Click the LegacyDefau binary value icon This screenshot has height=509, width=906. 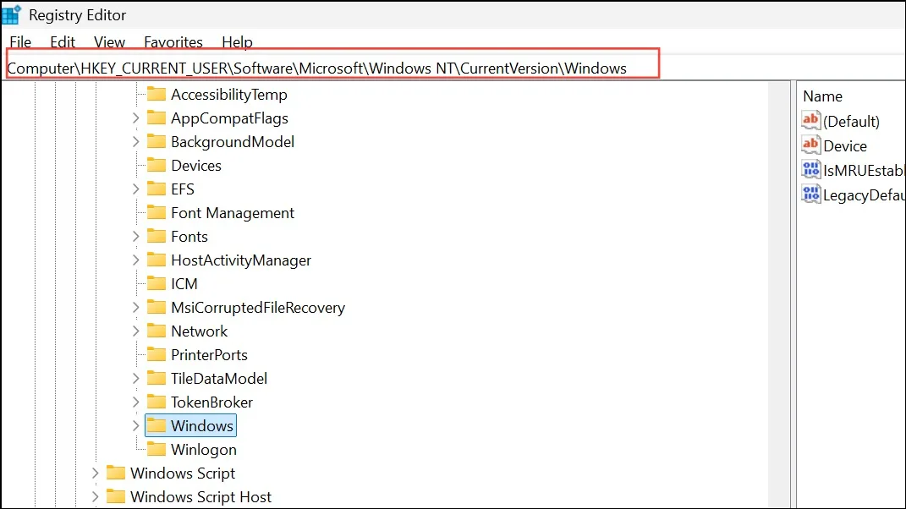(x=810, y=194)
